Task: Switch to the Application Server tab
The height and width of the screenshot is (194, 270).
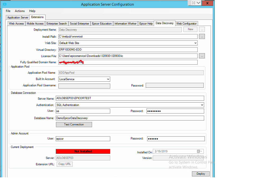Action: 18,17
